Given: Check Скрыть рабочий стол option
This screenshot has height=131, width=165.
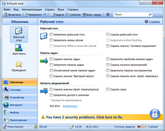Looking at the screenshot, I should 108,35.
